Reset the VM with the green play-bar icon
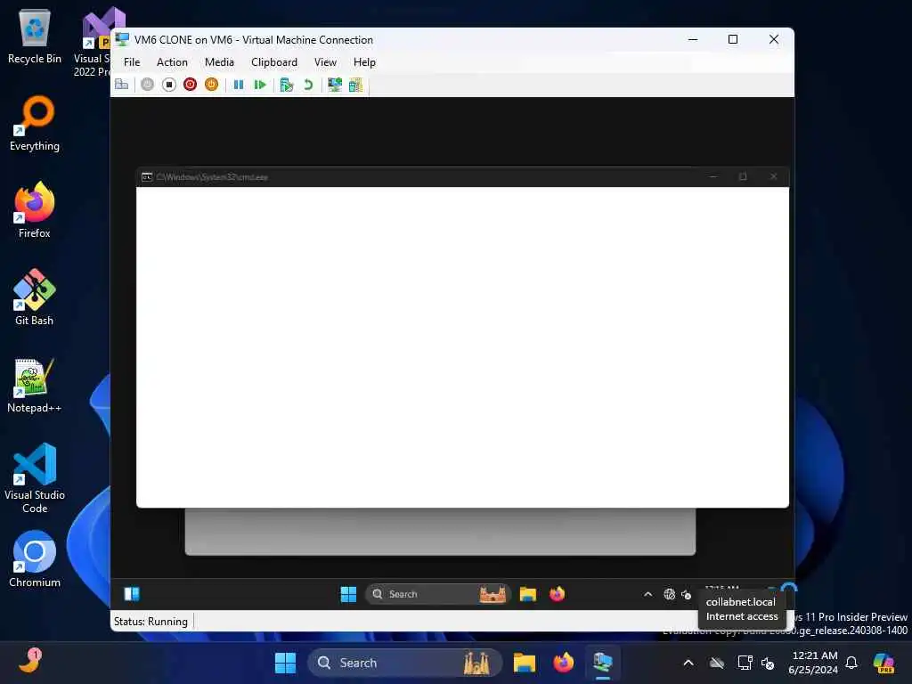 coord(260,85)
